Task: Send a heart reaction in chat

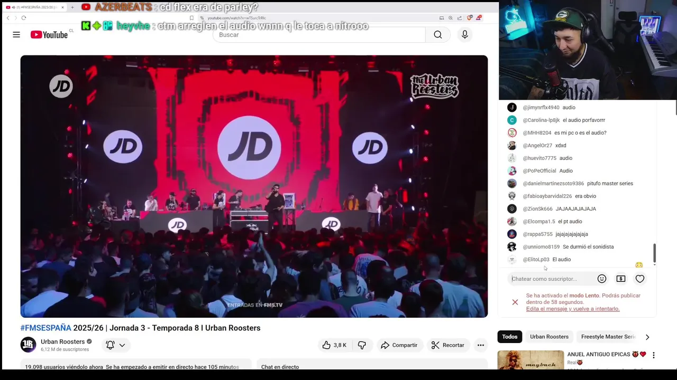Action: tap(640, 279)
